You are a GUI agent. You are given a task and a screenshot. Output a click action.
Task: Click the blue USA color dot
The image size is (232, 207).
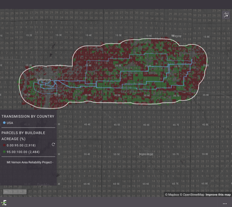4,123
